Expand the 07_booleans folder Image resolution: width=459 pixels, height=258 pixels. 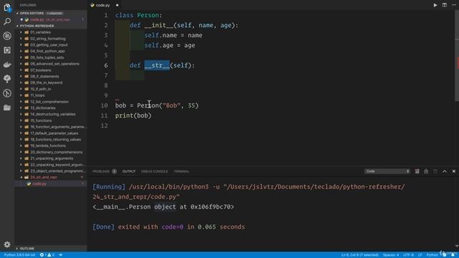point(40,70)
